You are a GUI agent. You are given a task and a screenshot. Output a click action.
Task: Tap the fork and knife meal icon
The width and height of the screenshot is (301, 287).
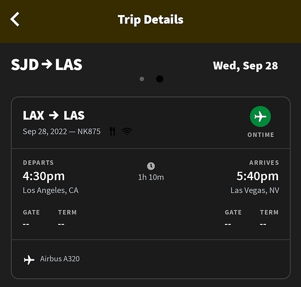click(112, 131)
